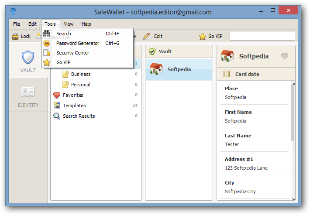
Task: Switch to the VAULT sidebar tab
Action: coord(28,60)
